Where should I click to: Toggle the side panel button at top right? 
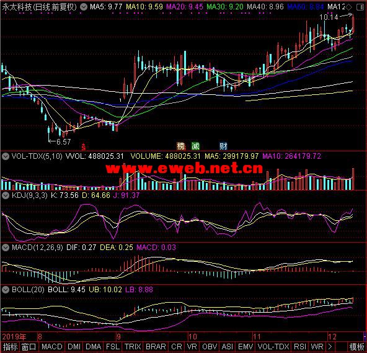pyautogui.click(x=360, y=7)
